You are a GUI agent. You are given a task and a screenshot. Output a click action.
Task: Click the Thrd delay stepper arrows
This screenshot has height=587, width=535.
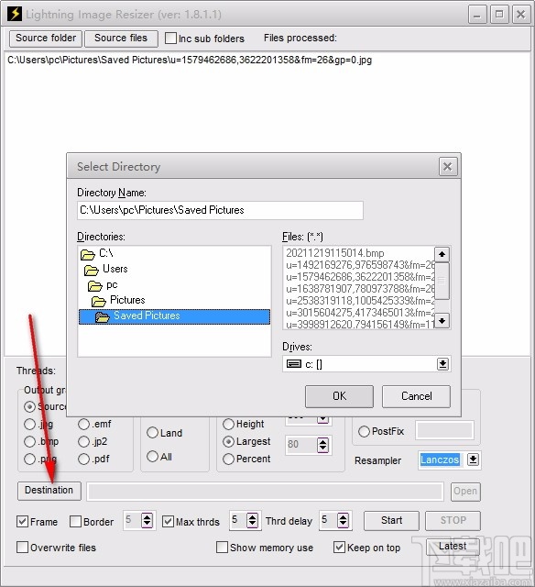343,520
